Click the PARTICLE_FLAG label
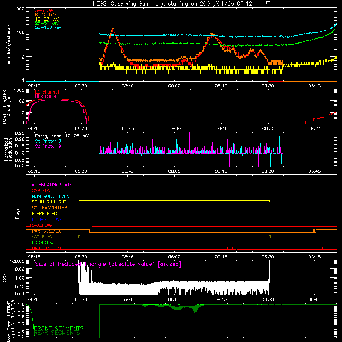This screenshot has width=342, height=342. (x=48, y=231)
